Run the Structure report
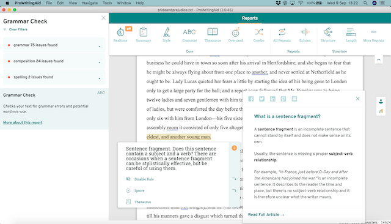 pos(328,35)
